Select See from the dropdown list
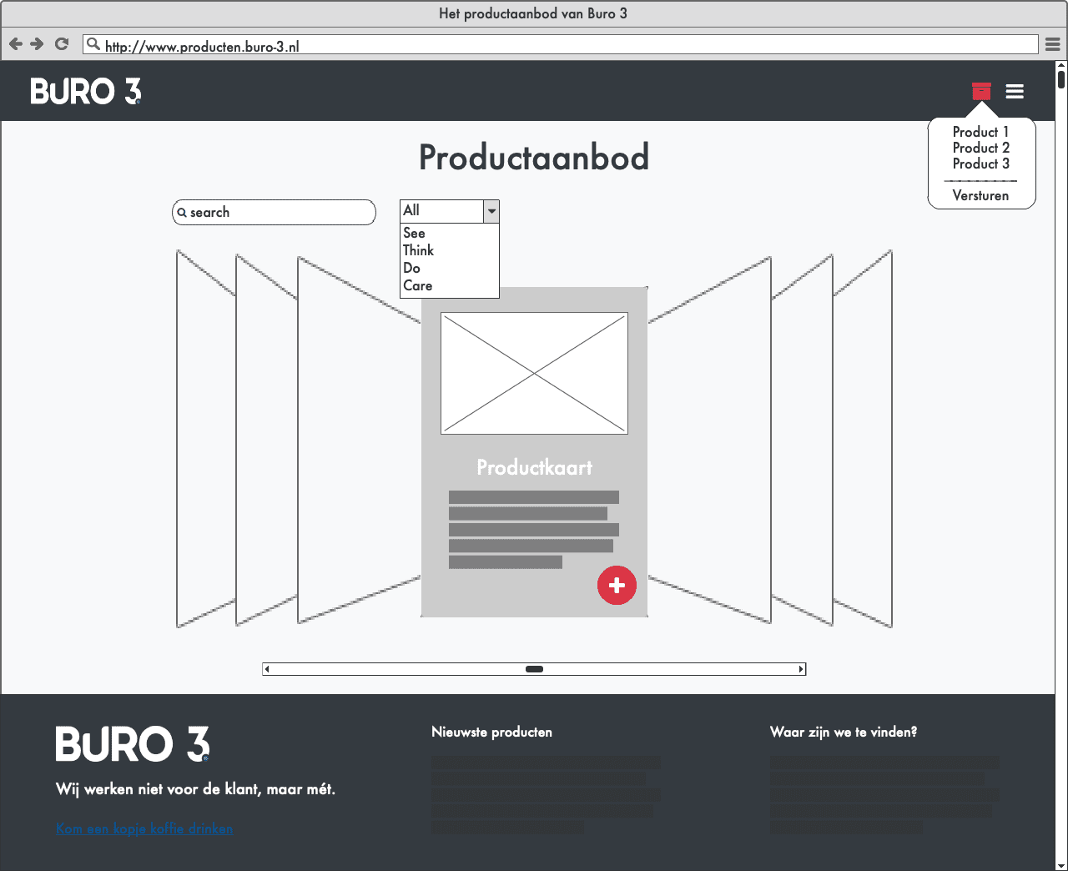 click(x=415, y=234)
